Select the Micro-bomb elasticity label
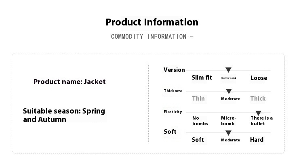 pos(229,121)
